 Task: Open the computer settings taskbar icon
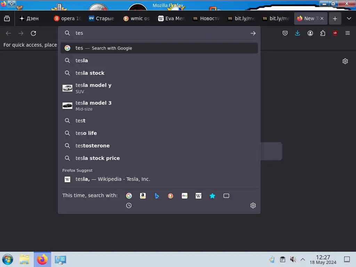60,260
